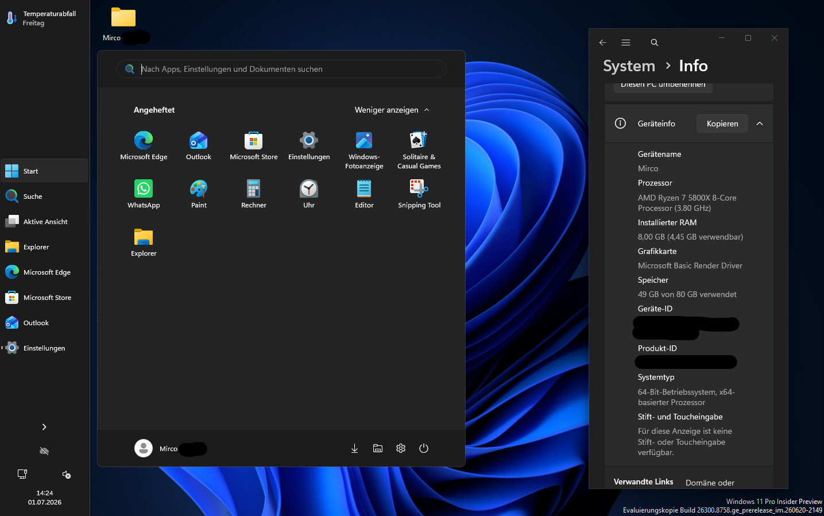Launch Windows-Fotoanzeige app
Image resolution: width=824 pixels, height=516 pixels.
(x=364, y=150)
